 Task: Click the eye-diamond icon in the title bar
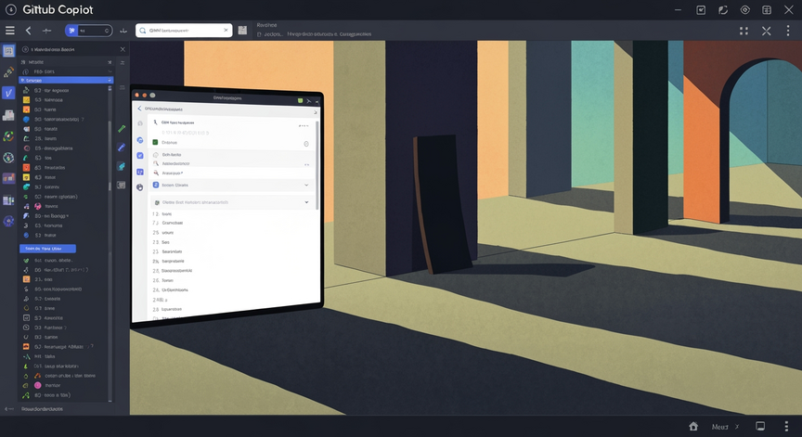[744, 9]
